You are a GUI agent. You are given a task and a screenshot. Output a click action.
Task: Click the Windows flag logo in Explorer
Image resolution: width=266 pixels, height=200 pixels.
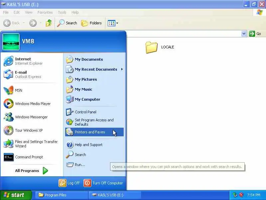click(x=260, y=12)
